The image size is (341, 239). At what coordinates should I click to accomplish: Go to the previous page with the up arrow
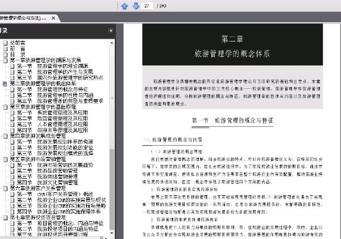124,6
